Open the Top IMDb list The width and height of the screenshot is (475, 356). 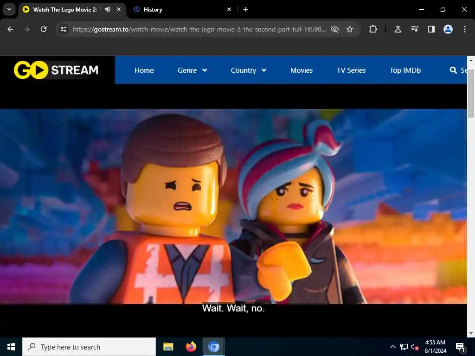tap(405, 70)
